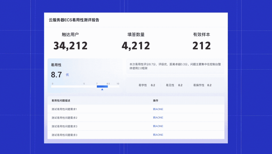Click the report title 云服务器ECS易用性测评报告

coord(74,20)
